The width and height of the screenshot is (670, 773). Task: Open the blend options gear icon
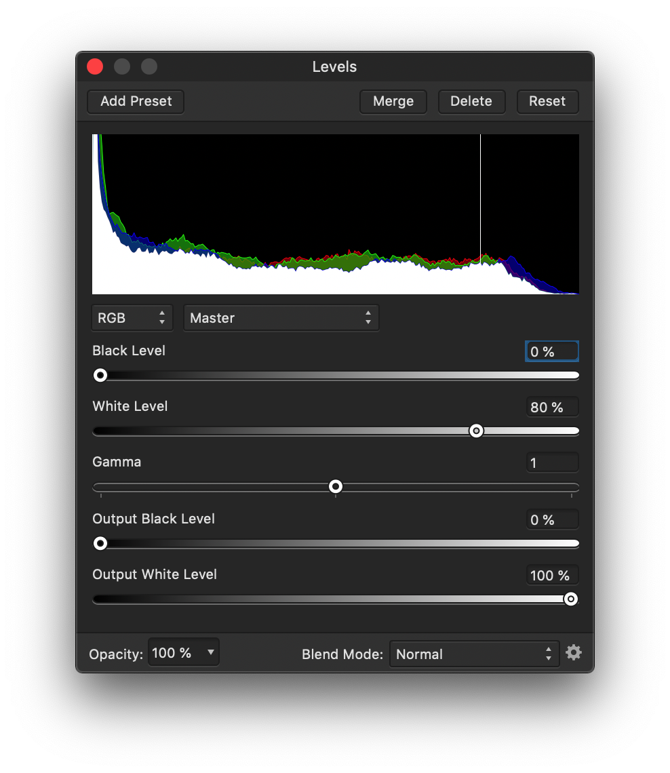tap(574, 653)
